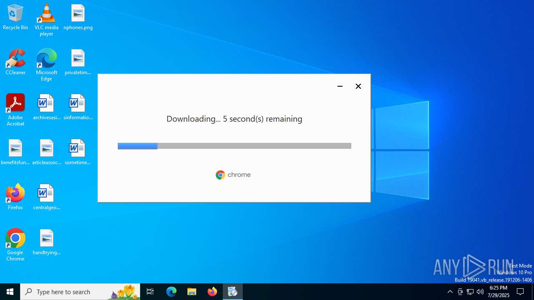
Task: Open Task View on the taskbar
Action: [150, 292]
